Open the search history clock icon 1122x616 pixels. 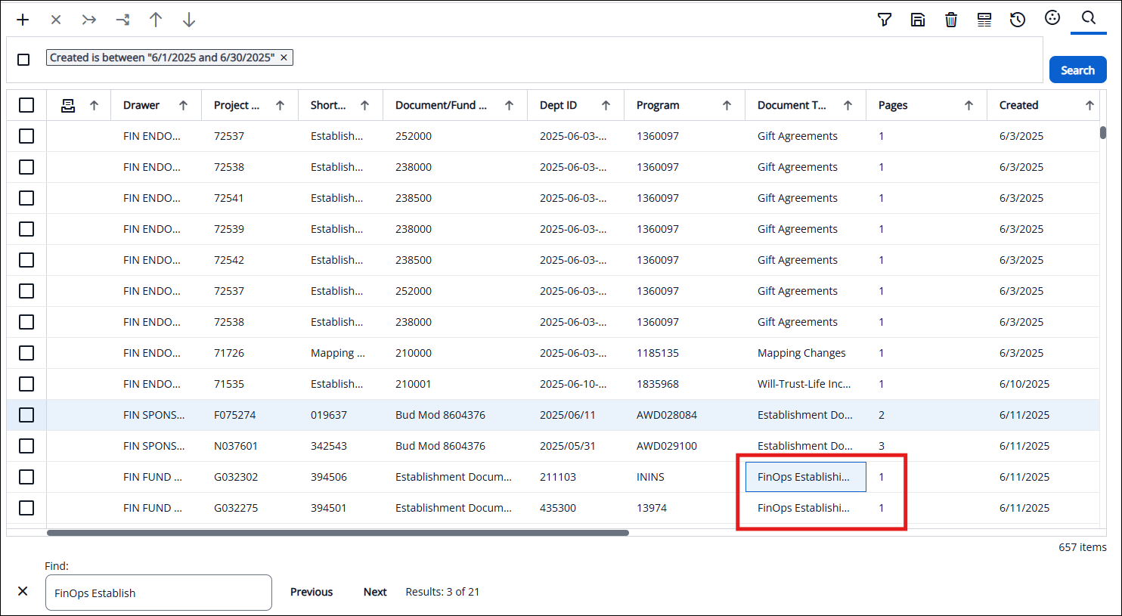[x=1018, y=20]
